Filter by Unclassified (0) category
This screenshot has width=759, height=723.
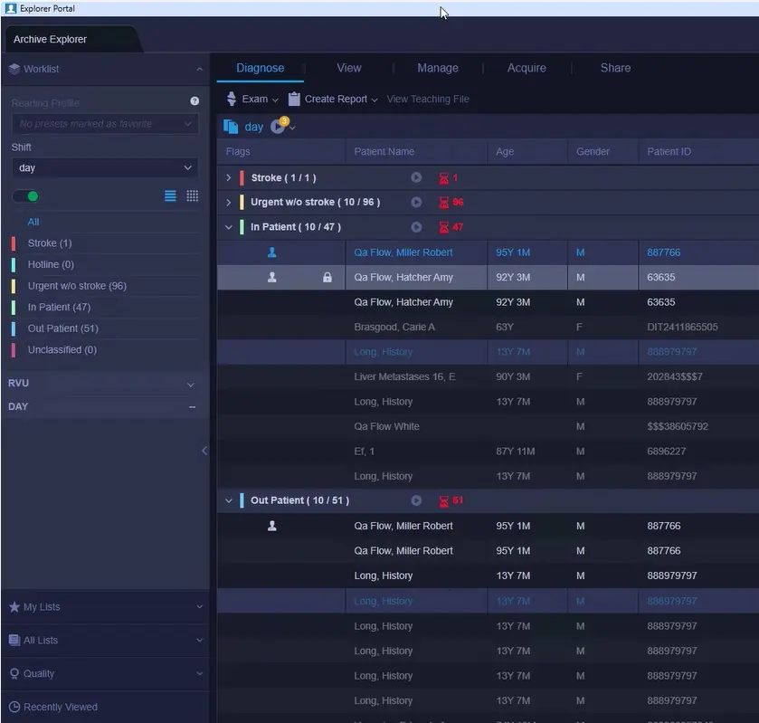(x=62, y=349)
